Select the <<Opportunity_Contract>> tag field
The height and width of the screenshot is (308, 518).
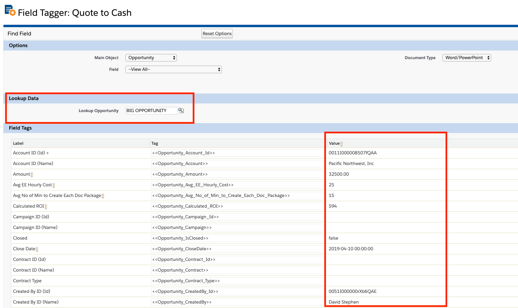(x=237, y=270)
